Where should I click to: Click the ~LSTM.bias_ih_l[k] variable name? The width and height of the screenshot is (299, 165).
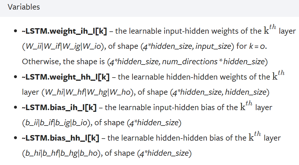point(59,108)
